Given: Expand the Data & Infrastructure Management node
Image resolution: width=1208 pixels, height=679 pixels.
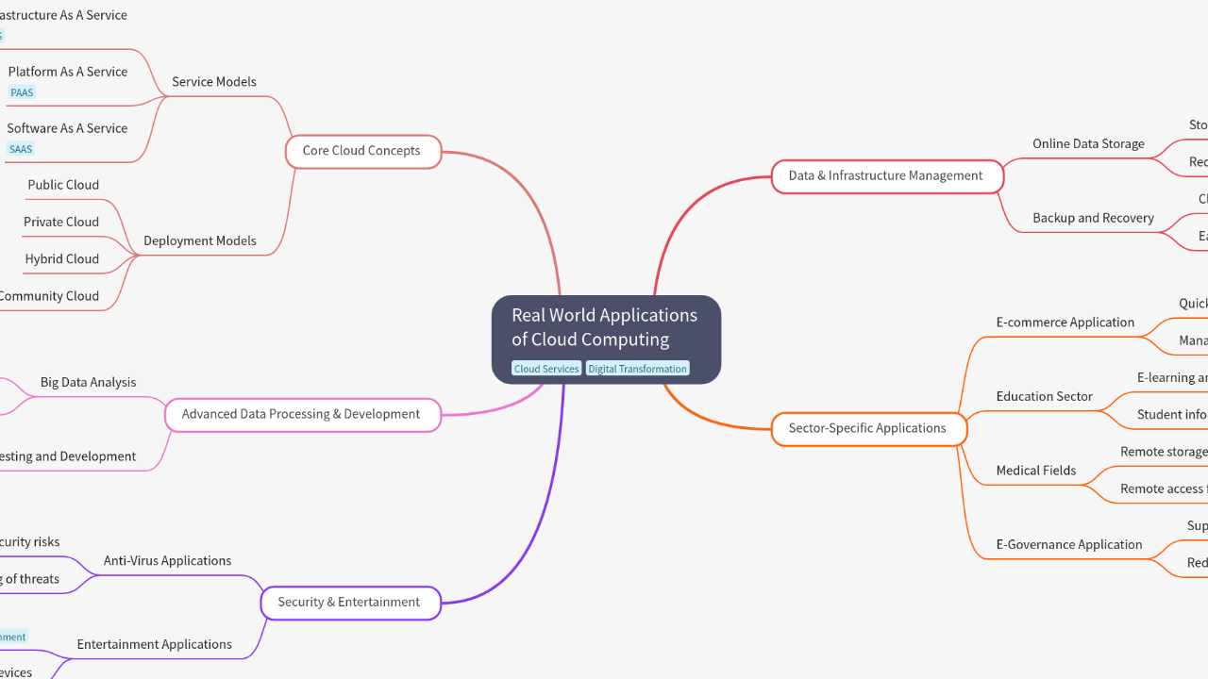Looking at the screenshot, I should pos(886,175).
